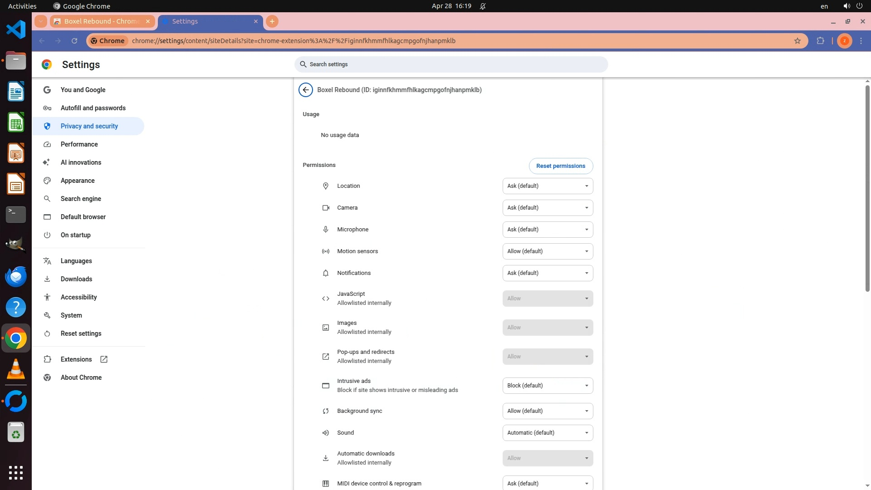Click the back arrow beside Boxel Rebound
871x490 pixels.
coord(306,90)
